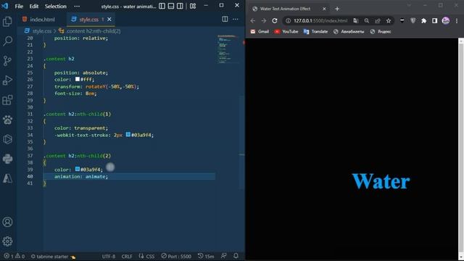Image resolution: width=464 pixels, height=261 pixels.
Task: Toggle secondary side bar layout icon
Action: point(180,6)
